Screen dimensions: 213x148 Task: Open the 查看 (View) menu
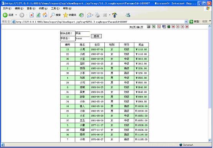31,8
